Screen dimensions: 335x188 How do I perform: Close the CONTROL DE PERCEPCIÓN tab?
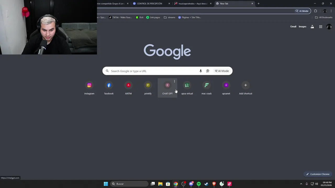pos(169,4)
